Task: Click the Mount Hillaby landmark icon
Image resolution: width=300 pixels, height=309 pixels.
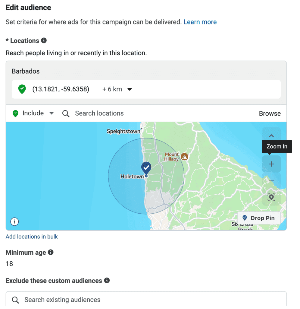Action: (184, 157)
